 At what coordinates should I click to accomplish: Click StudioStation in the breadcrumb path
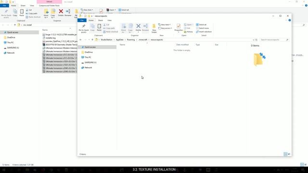[x=107, y=40]
